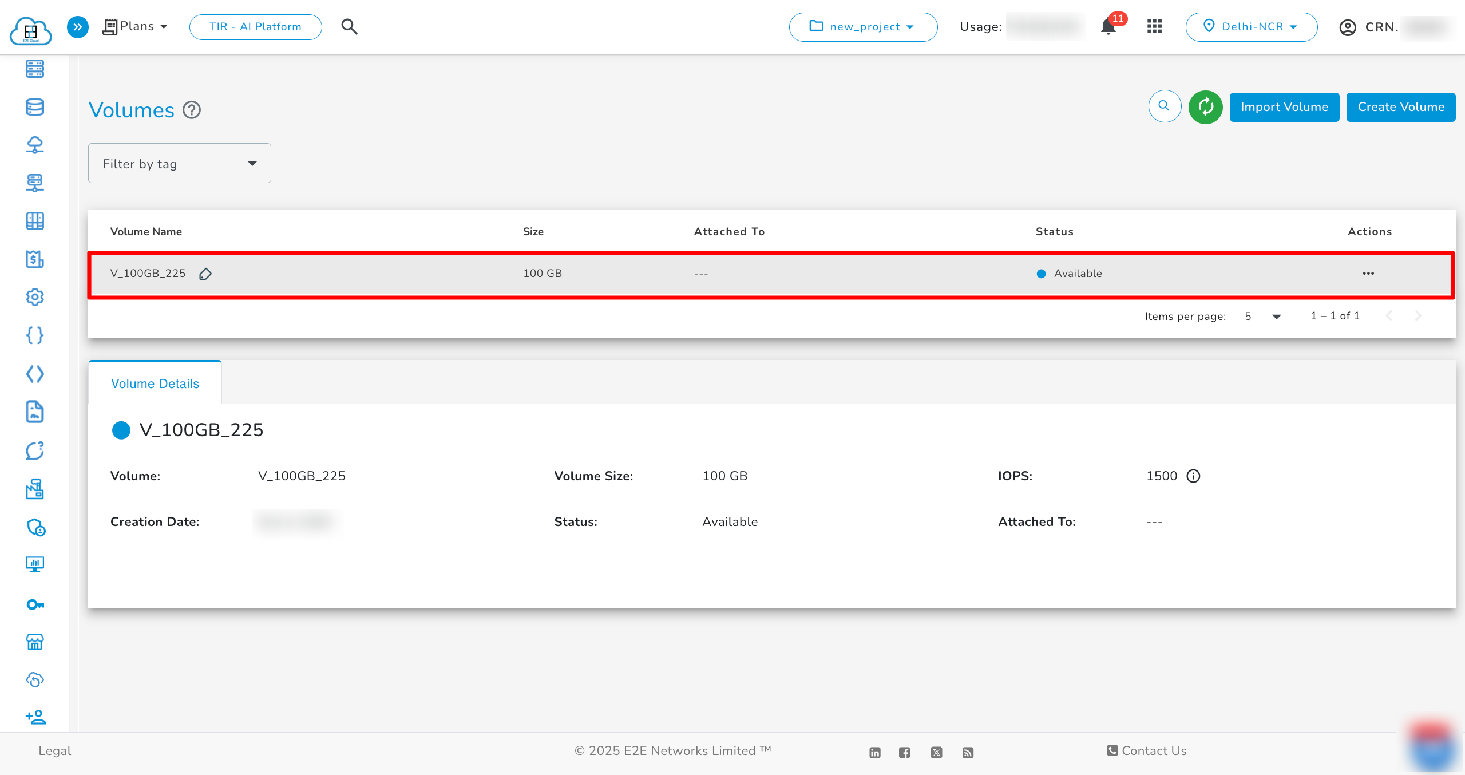Click the edit tag icon beside V_100GB_225
Viewport: 1465px width, 775px height.
[x=205, y=274]
